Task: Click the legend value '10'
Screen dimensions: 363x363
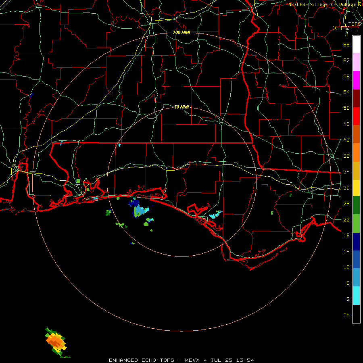Action: [x=346, y=267]
